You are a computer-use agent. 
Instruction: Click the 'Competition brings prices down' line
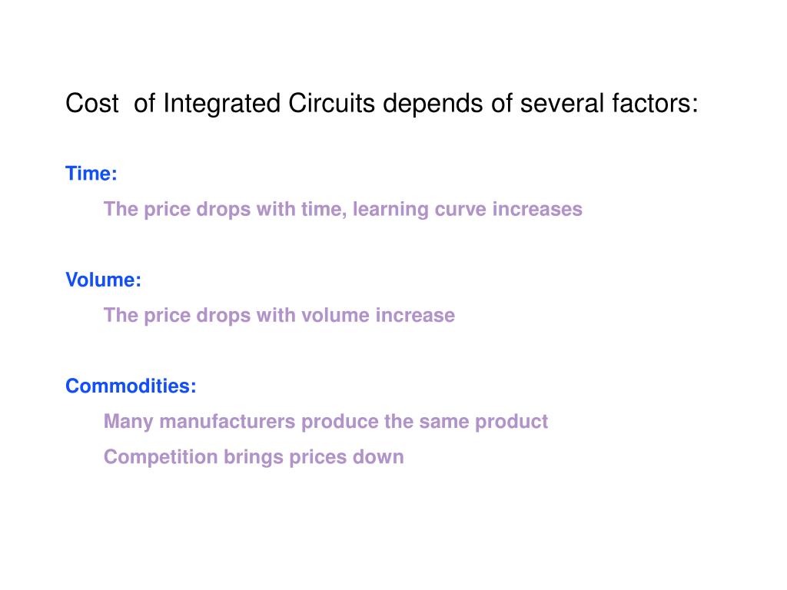point(254,457)
